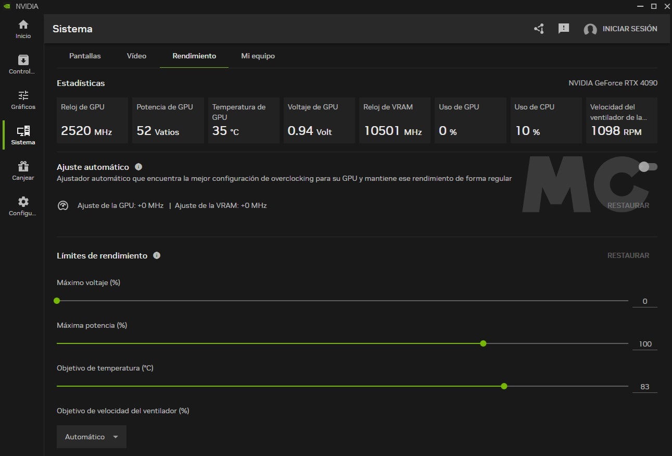Click INICIAR SESIÓN button
Image resolution: width=672 pixels, height=456 pixels.
click(x=630, y=29)
